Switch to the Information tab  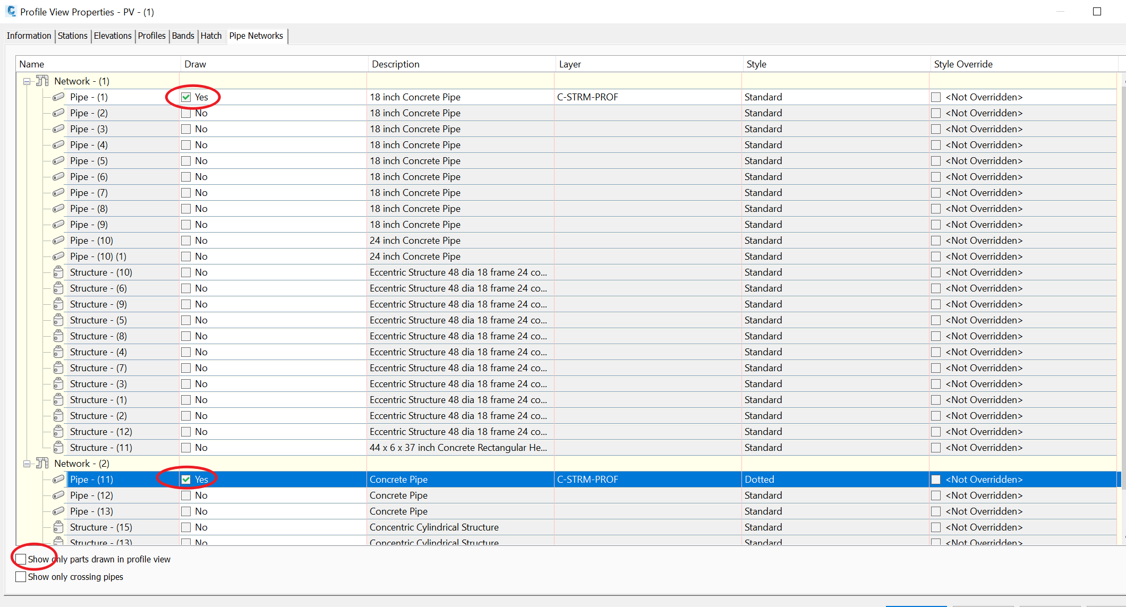tap(29, 36)
